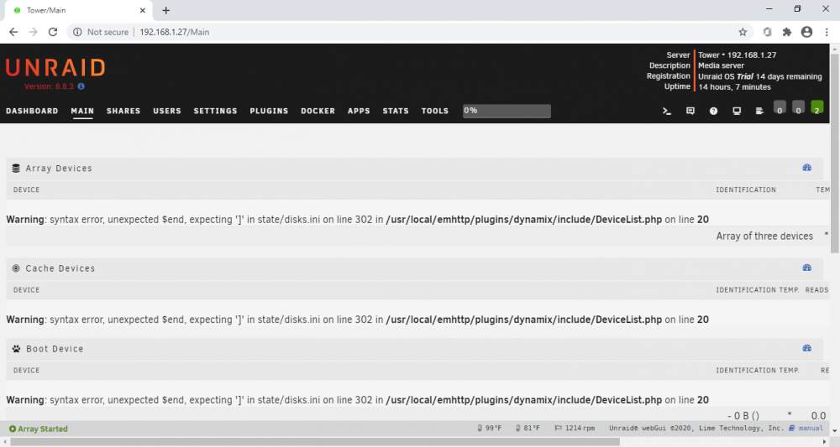Click the Array Devices gauge icon
840x447 pixels.
806,168
